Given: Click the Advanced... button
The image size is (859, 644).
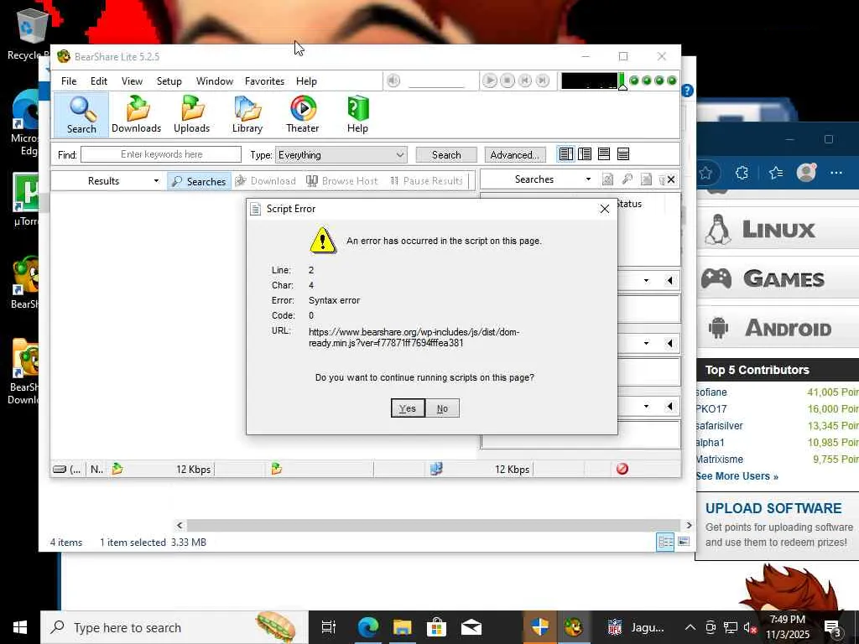Looking at the screenshot, I should pyautogui.click(x=515, y=155).
